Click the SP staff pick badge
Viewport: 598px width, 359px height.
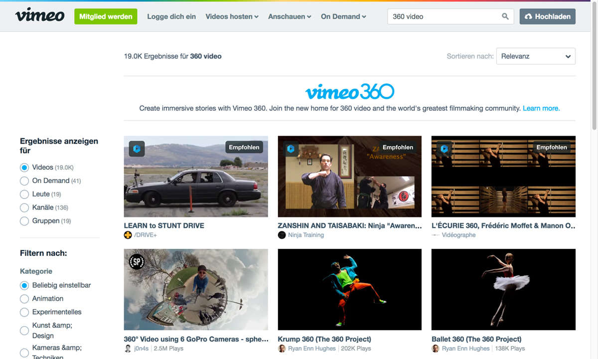point(137,262)
